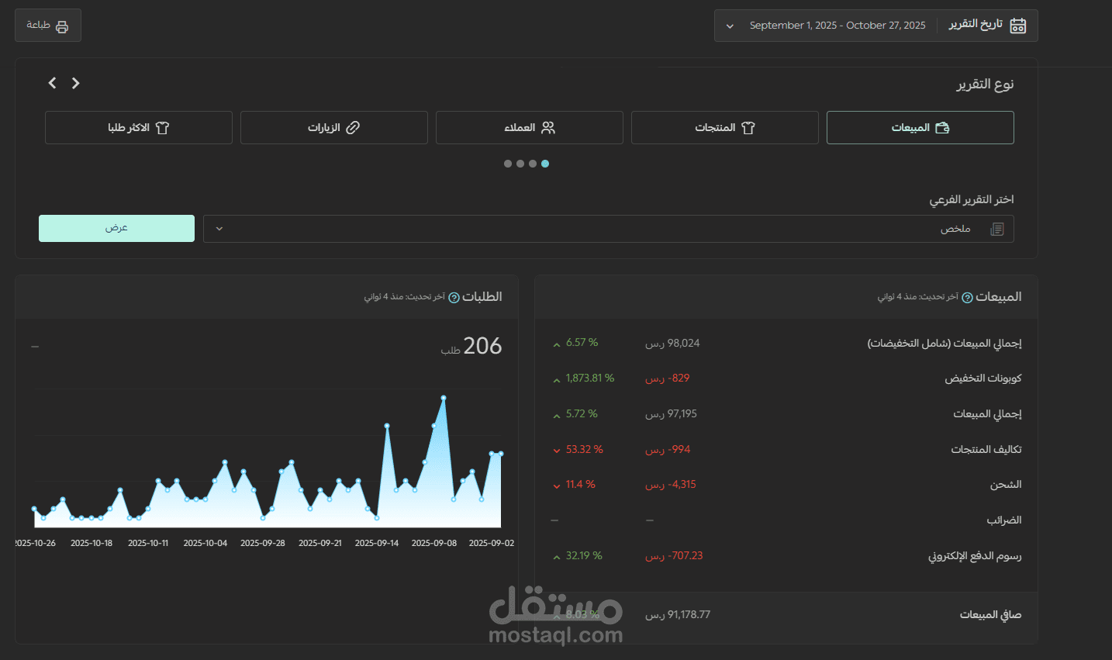Click the الضرائب row label
Screen dimensions: 1112x660
pos(1004,520)
